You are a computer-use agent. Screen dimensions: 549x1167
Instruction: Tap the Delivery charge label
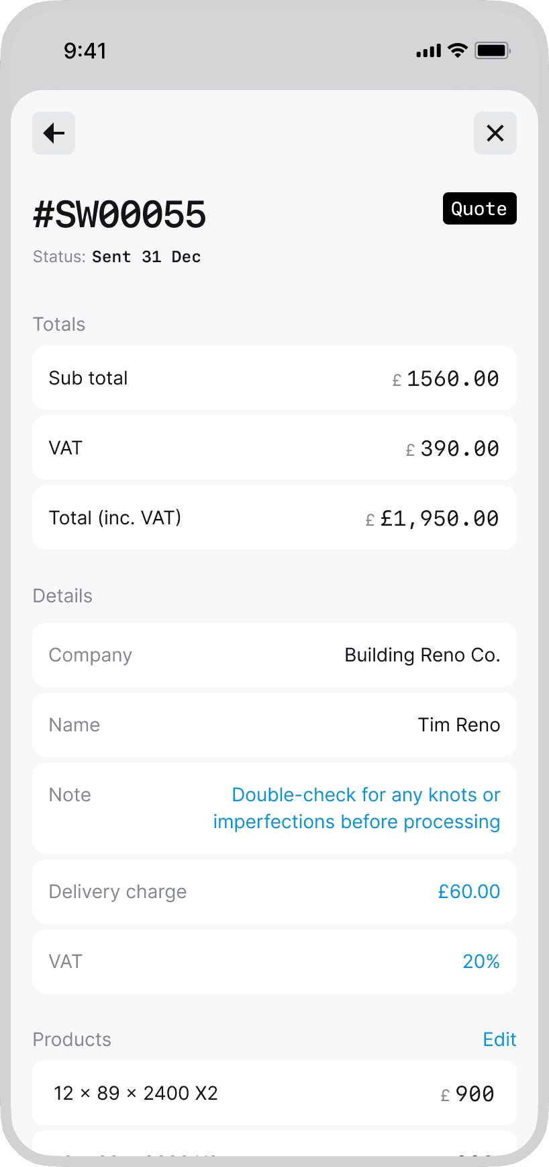click(x=117, y=891)
